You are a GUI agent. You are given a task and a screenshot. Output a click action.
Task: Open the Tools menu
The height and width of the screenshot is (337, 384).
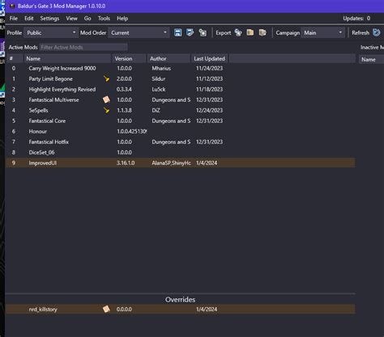point(104,19)
